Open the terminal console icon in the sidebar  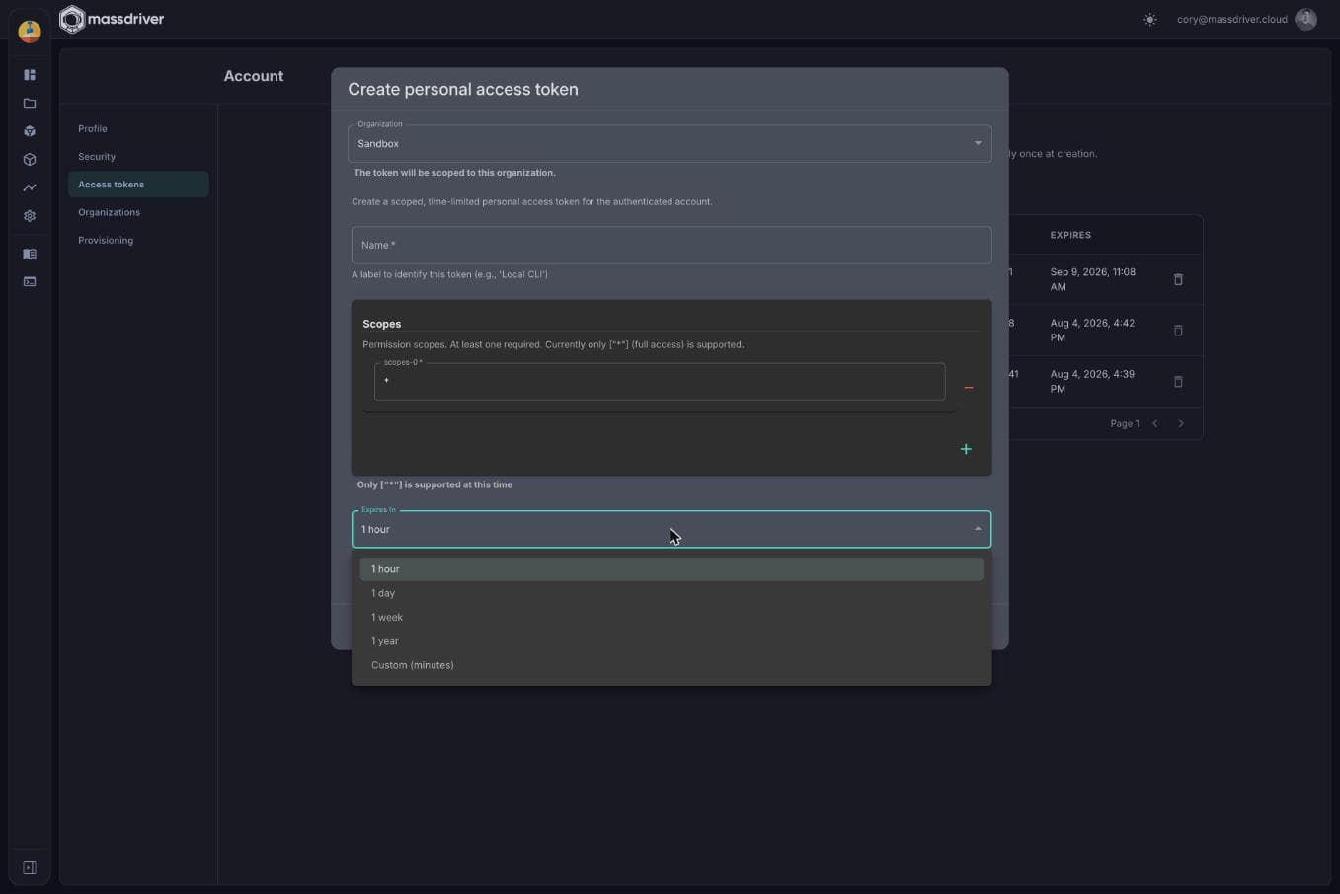coord(30,282)
